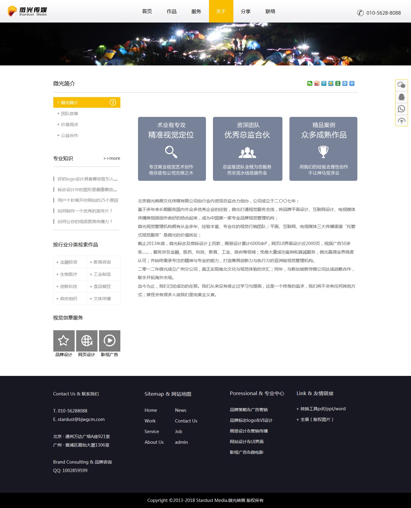Viewport: 411px width, 508px height.
Task: Click the trophy icon in 众多成熟作品 card
Action: pyautogui.click(x=323, y=152)
